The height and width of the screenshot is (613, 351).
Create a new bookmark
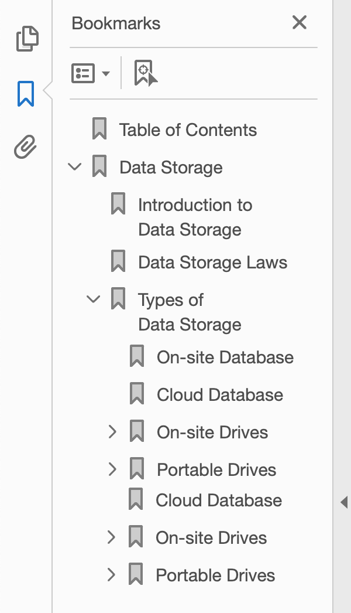click(144, 72)
